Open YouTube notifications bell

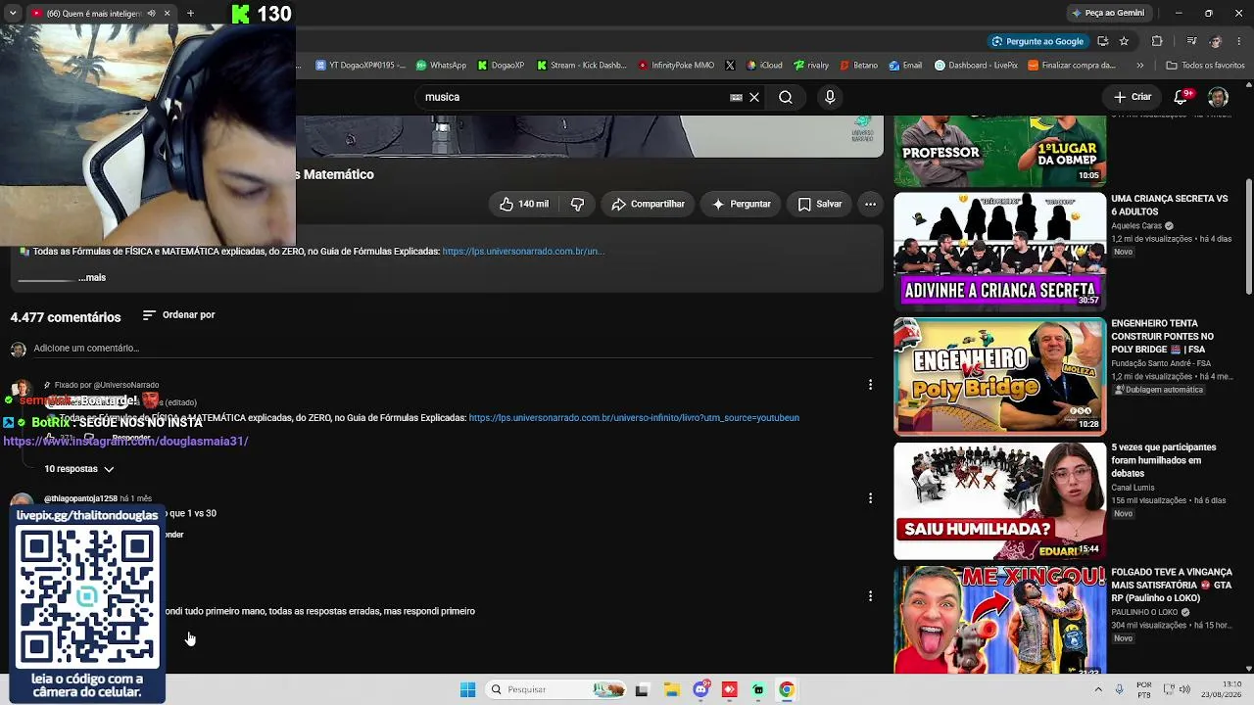[x=1181, y=97]
